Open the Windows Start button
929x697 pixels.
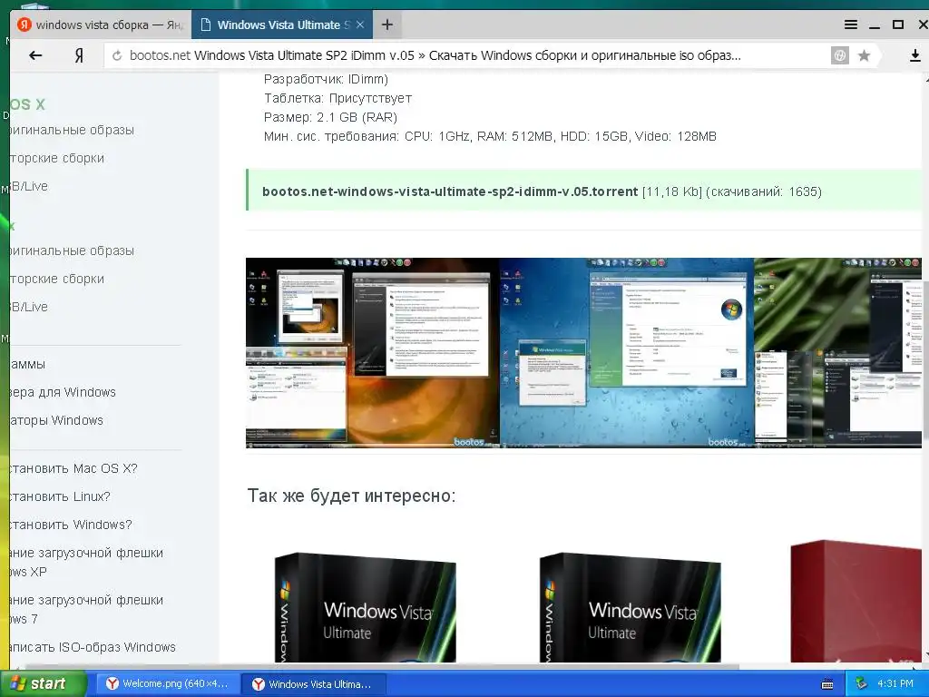(x=43, y=683)
